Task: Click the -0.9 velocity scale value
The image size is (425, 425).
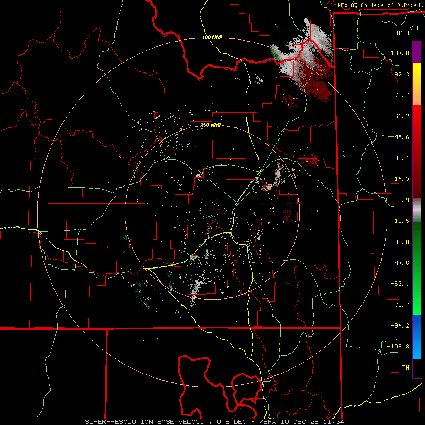Action: click(x=402, y=200)
